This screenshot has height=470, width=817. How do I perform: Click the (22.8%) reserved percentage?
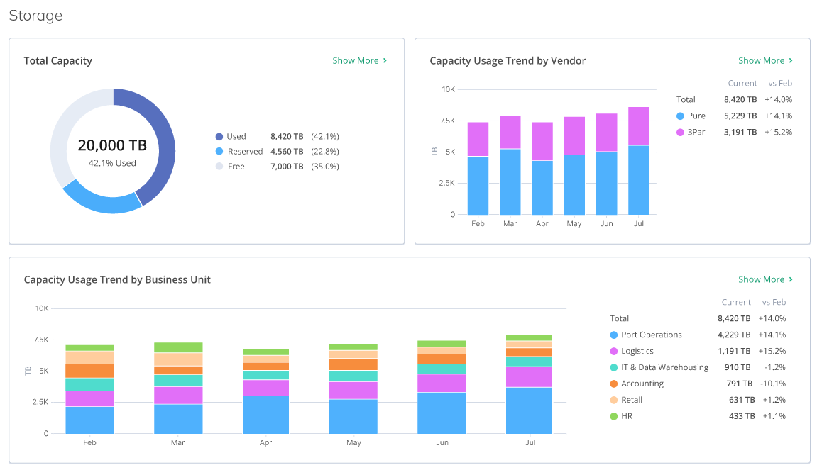[x=325, y=152]
